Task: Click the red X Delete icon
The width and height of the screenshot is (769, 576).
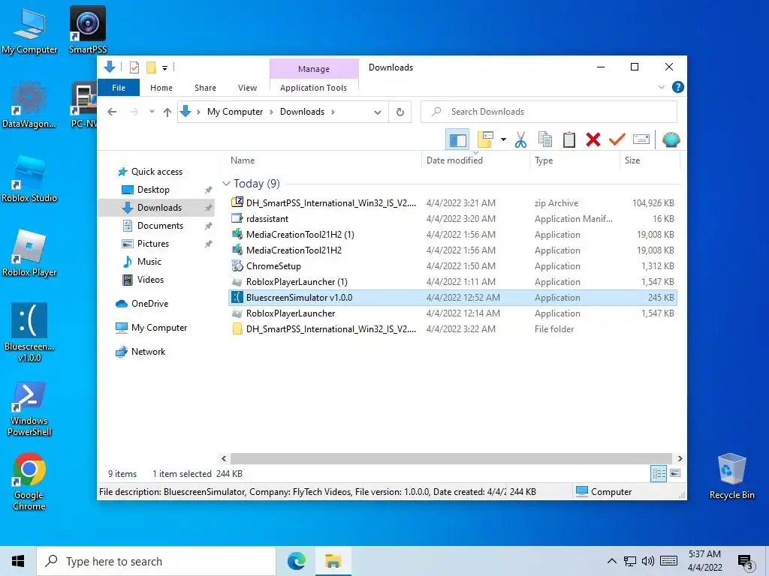Action: point(593,140)
